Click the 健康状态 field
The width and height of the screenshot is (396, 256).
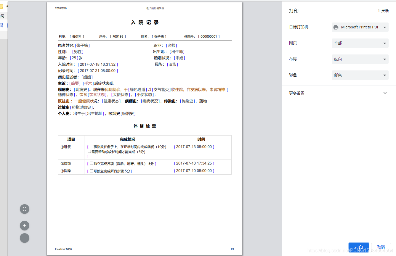[x=111, y=101]
